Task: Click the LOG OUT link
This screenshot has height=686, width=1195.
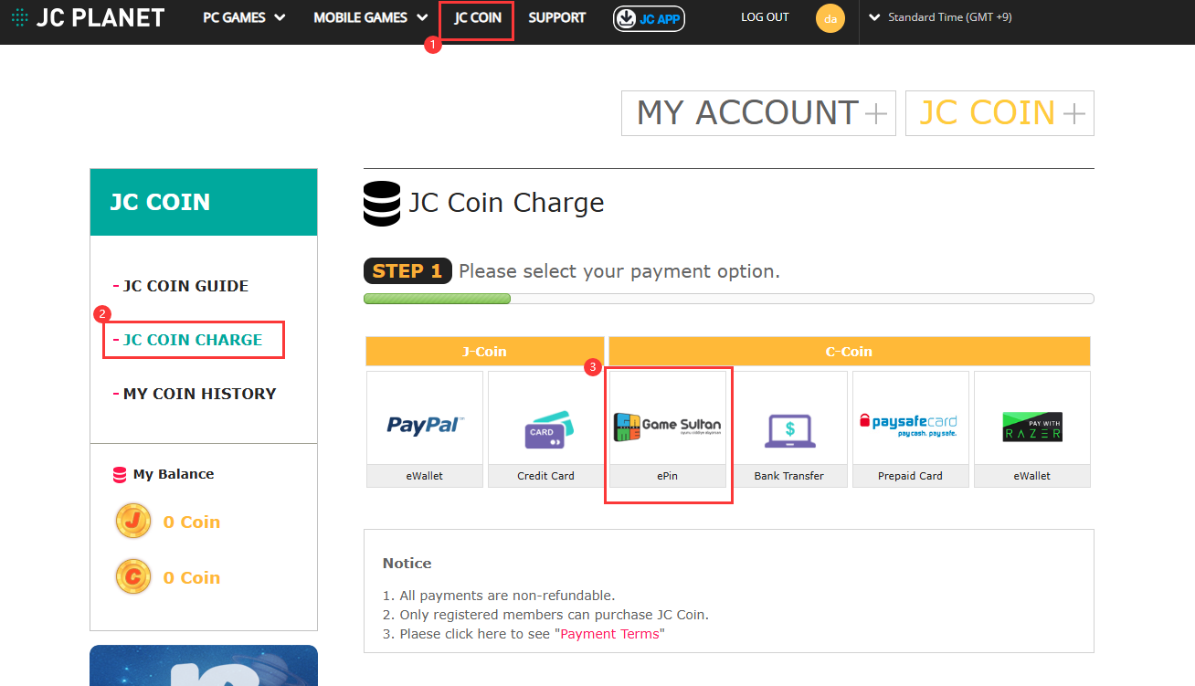Action: pyautogui.click(x=765, y=17)
